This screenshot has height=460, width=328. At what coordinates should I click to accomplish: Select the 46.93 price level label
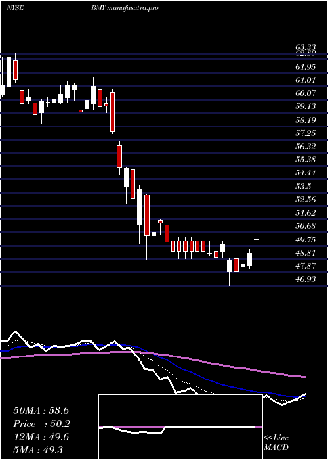pyautogui.click(x=306, y=279)
